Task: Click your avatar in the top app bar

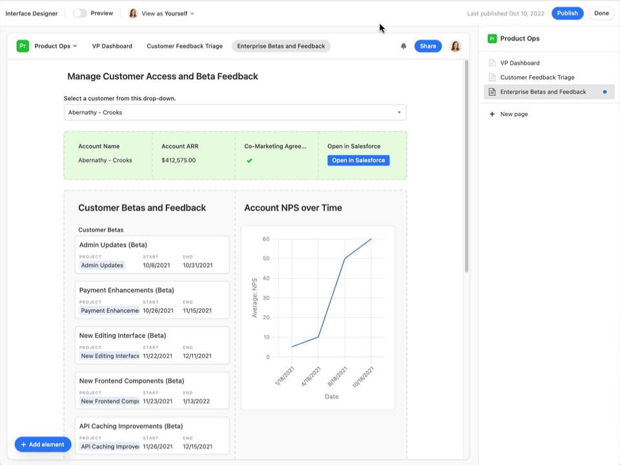Action: pyautogui.click(x=455, y=46)
